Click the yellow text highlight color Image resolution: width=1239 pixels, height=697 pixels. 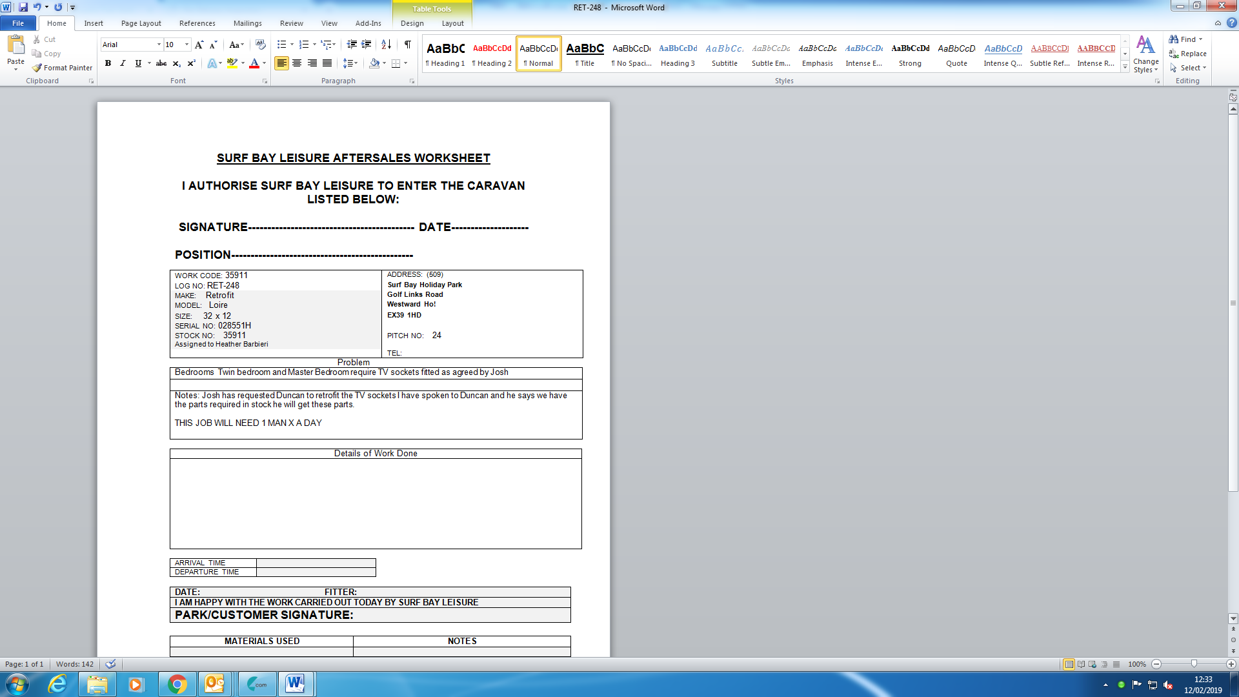232,63
